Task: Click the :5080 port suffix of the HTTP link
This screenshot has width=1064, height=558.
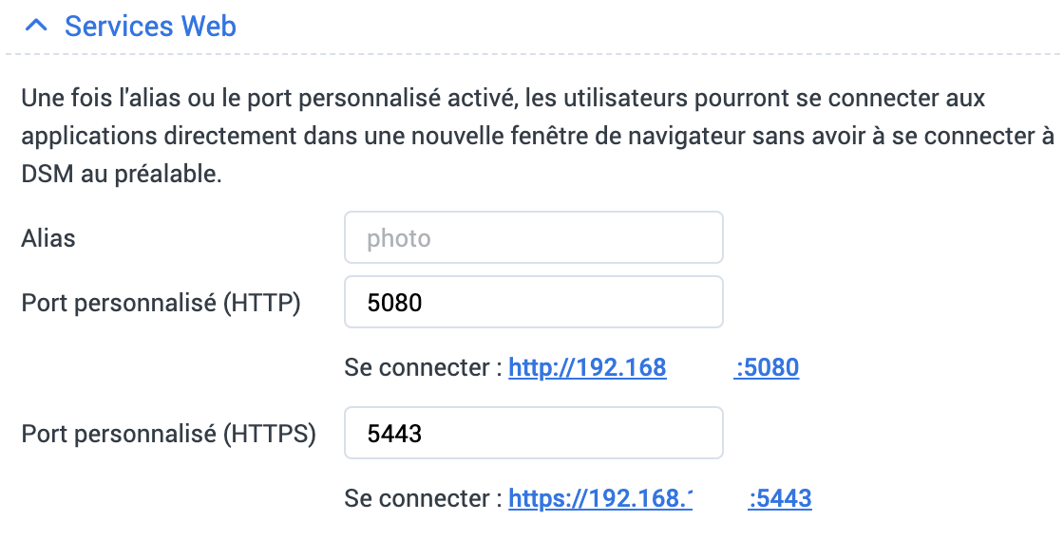Action: point(768,367)
